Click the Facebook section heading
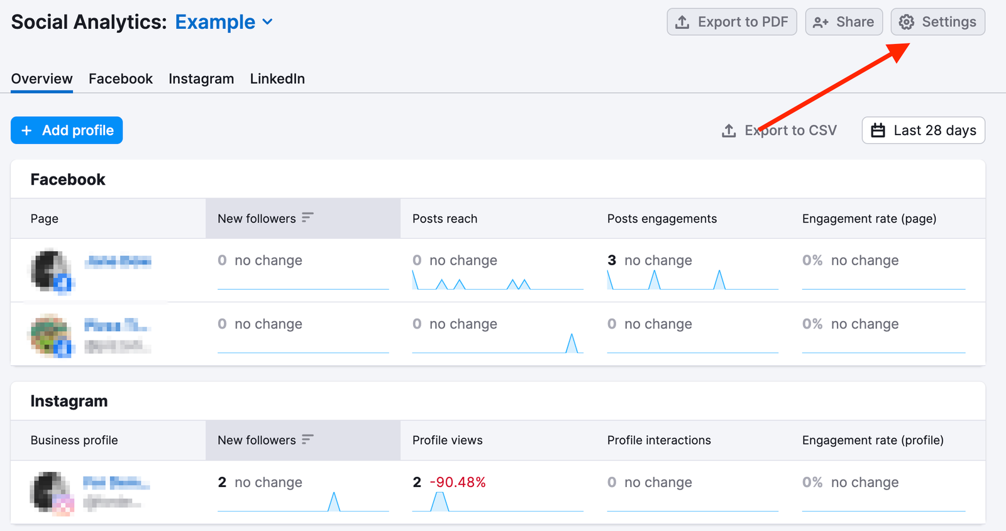Image resolution: width=1006 pixels, height=531 pixels. [x=68, y=180]
